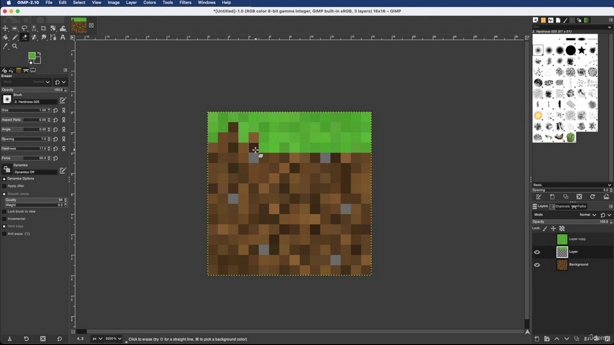Screen dimensions: 614x345
Task: Toggle the Hard edge checkbox
Action: (x=4, y=226)
